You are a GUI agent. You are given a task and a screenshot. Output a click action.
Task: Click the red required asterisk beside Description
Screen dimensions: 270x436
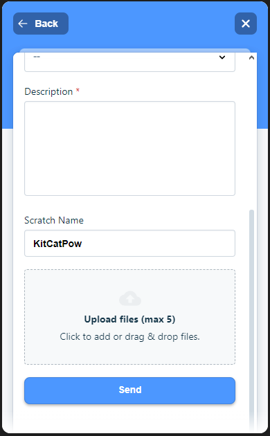point(78,91)
